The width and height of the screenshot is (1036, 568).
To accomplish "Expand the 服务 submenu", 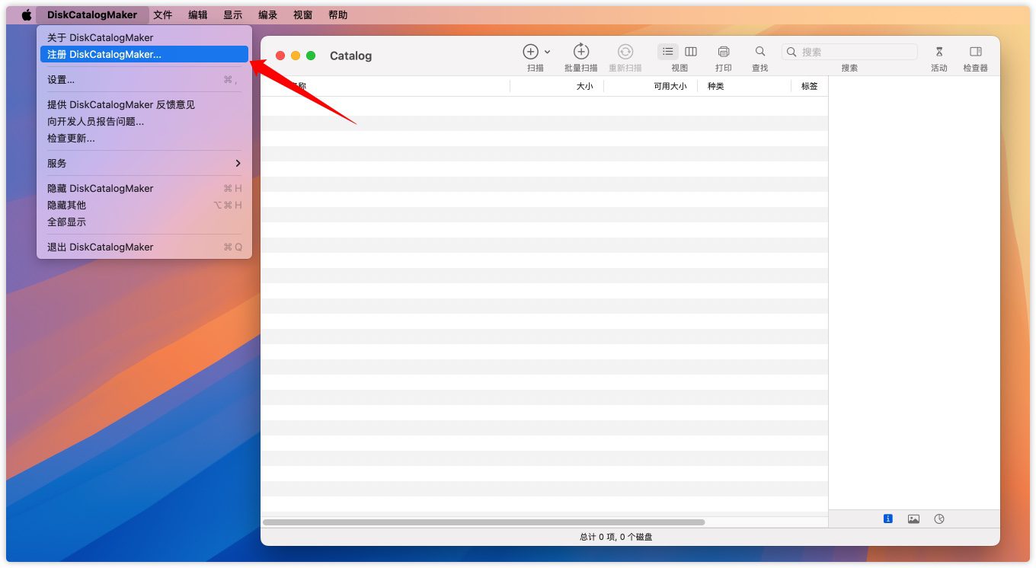I will click(x=143, y=163).
